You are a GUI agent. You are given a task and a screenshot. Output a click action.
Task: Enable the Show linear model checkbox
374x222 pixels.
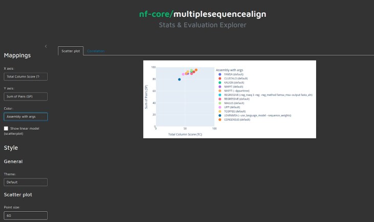(6, 128)
